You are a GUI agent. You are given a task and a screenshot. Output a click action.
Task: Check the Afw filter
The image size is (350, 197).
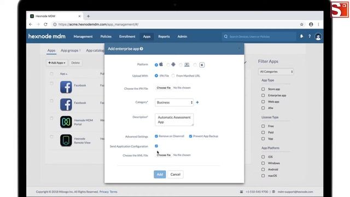coord(263,108)
